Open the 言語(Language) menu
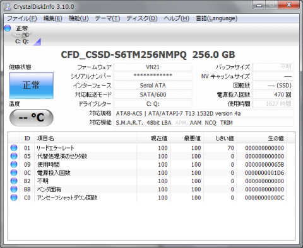Viewport: 303px width, 248px height. tap(217, 18)
